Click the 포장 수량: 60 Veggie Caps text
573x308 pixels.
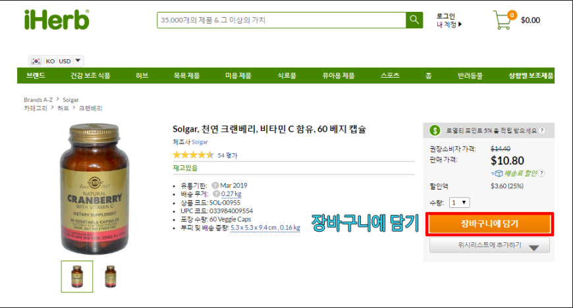click(x=215, y=219)
